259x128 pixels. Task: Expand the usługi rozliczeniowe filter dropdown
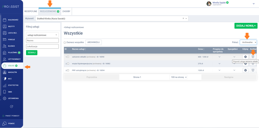42,35
